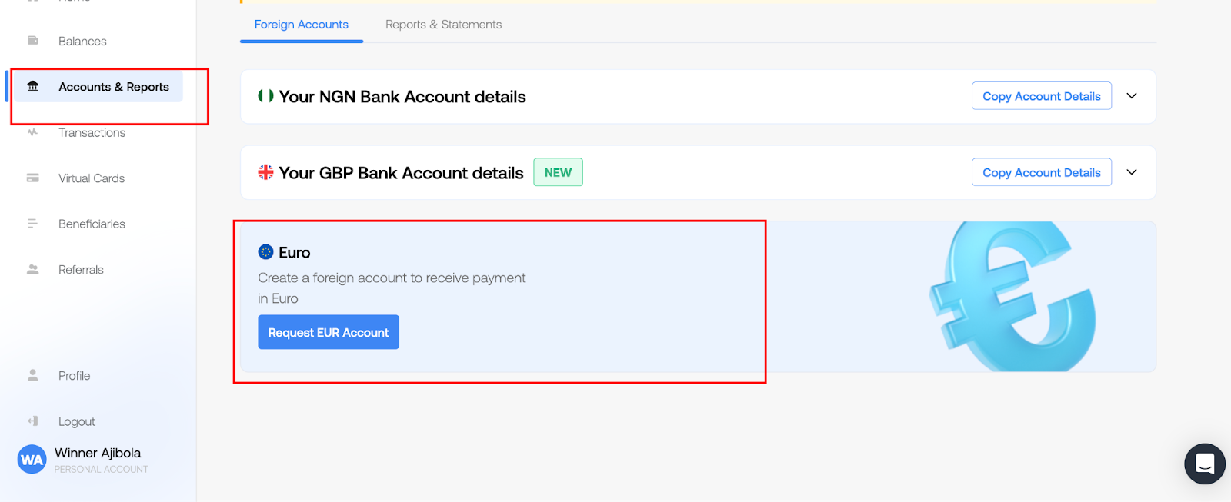The image size is (1231, 502).
Task: Click the WA profile avatar
Action: [x=32, y=459]
